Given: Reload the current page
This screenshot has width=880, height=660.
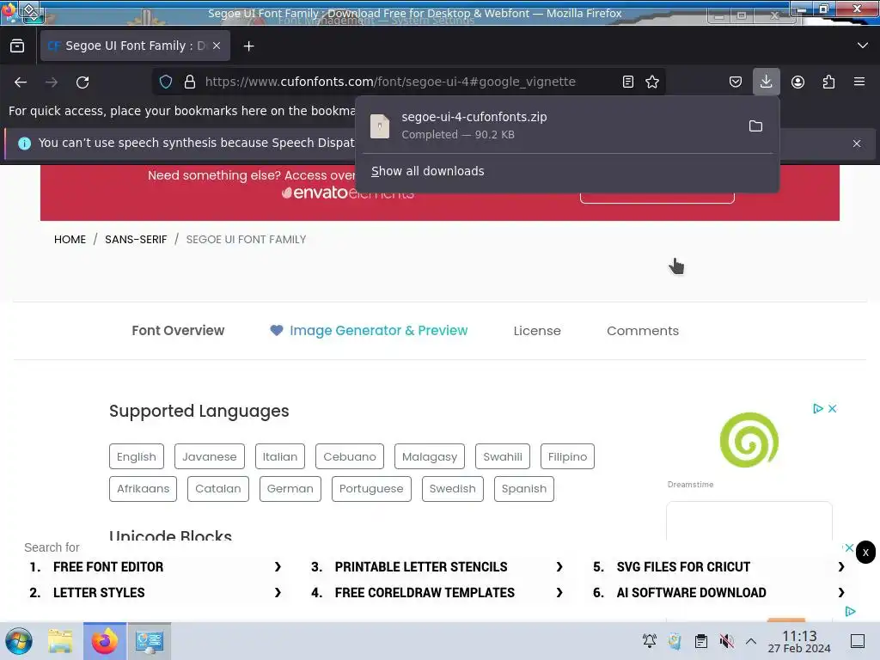Looking at the screenshot, I should pos(82,82).
